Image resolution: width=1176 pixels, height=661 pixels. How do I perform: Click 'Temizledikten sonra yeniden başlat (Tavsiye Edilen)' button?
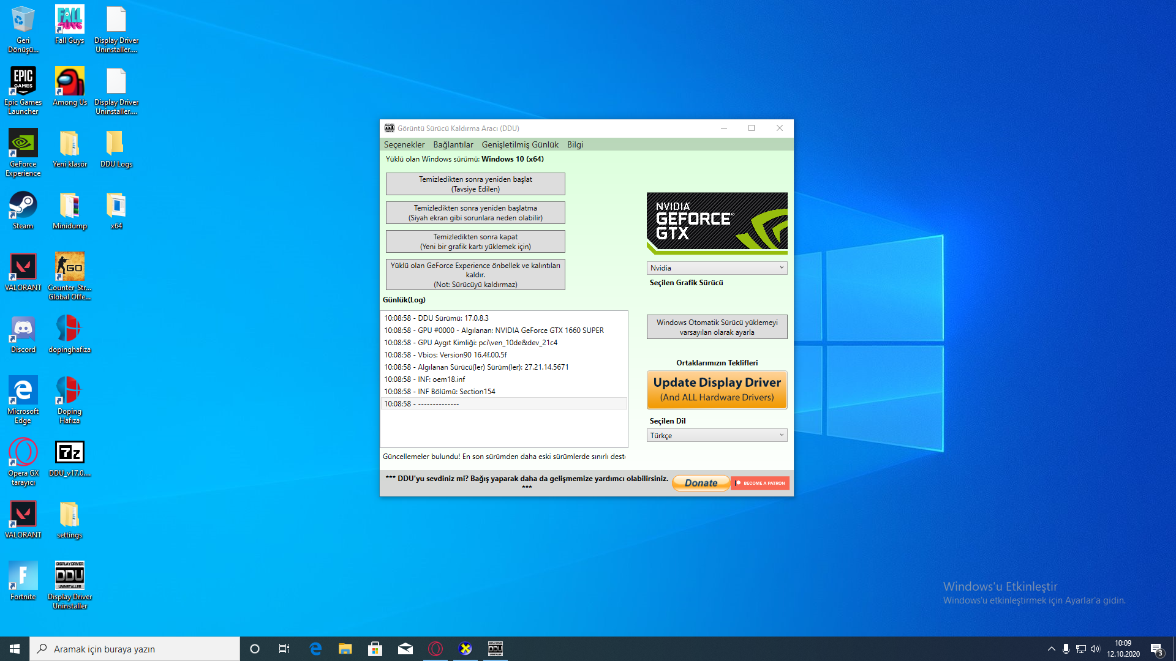(x=475, y=184)
